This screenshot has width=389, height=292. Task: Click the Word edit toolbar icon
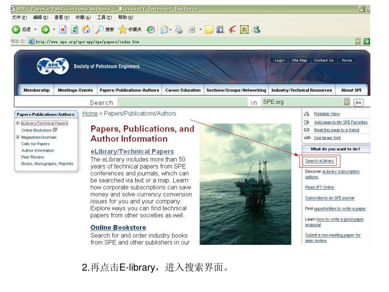pyautogui.click(x=192, y=30)
